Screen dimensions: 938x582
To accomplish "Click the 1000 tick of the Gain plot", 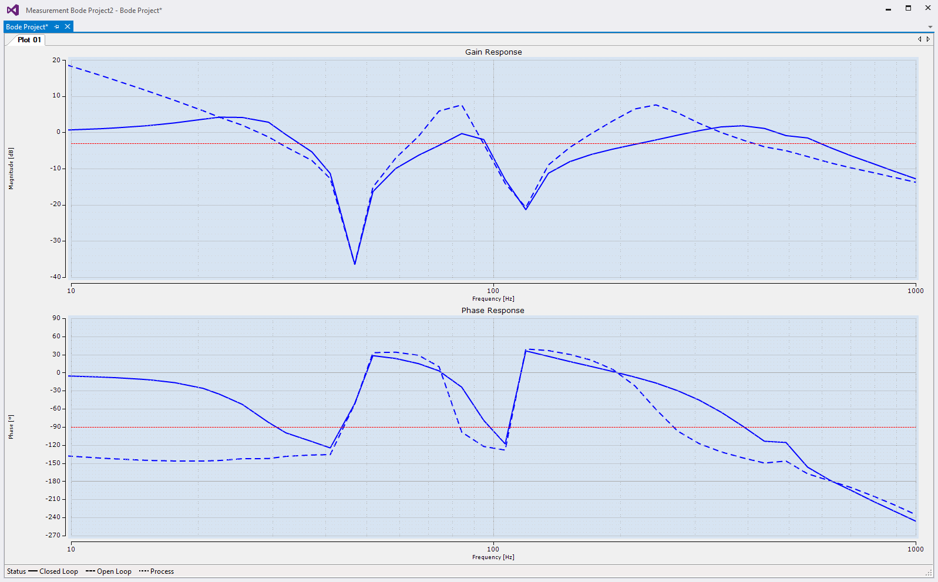I will click(x=915, y=291).
